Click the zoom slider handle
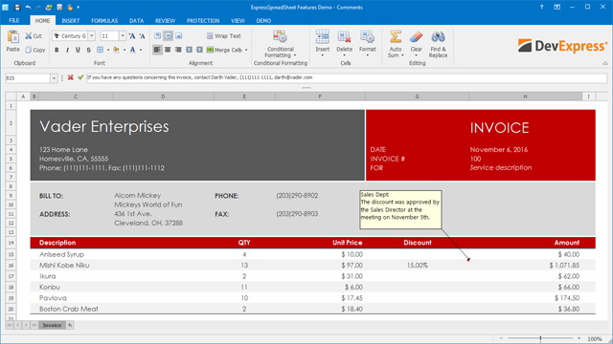Image resolution: width=613 pixels, height=344 pixels. pyautogui.click(x=540, y=338)
